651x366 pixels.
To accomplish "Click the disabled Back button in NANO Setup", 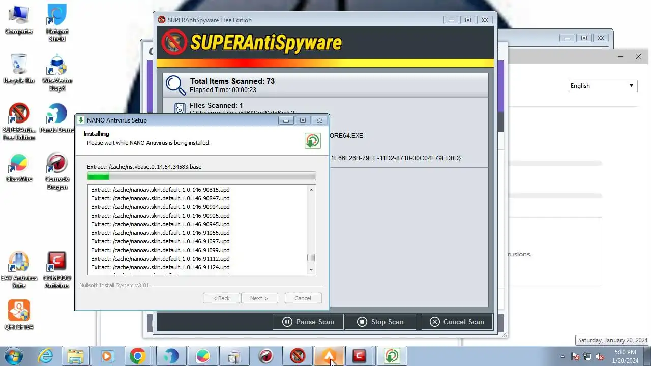I will [x=221, y=298].
